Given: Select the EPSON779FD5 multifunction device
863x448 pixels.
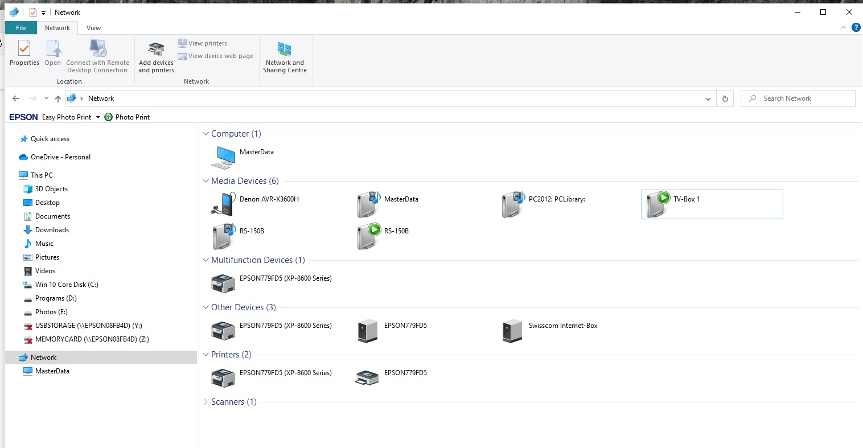Looking at the screenshot, I should pos(272,283).
